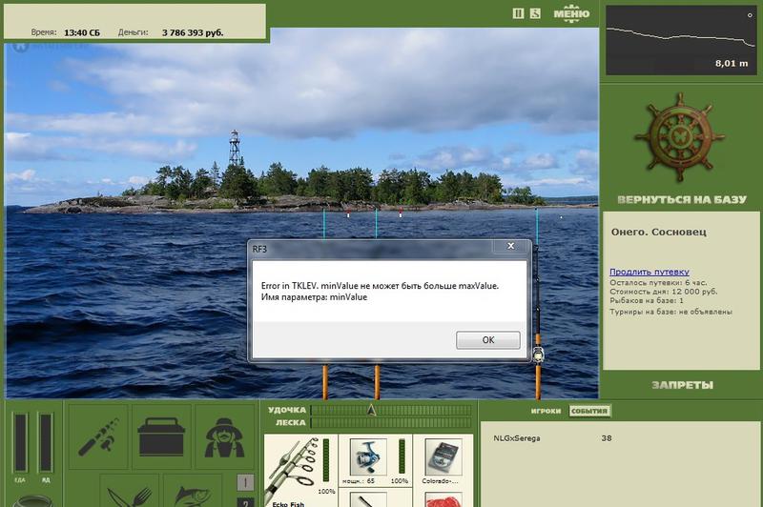Pause the game with the pause icon

point(518,13)
